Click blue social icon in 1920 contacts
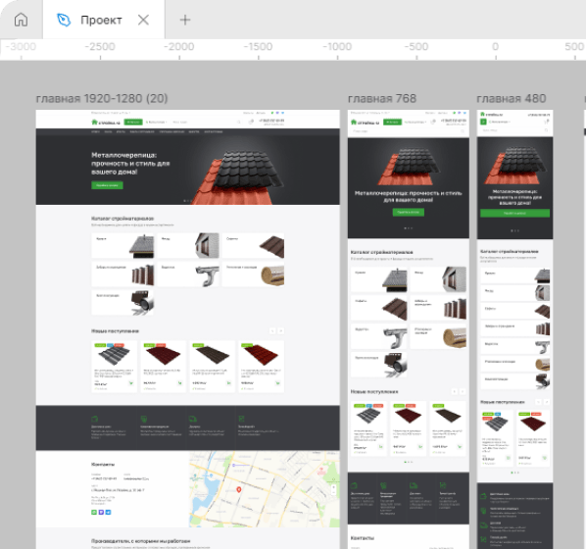586x549 pixels. click(x=108, y=513)
